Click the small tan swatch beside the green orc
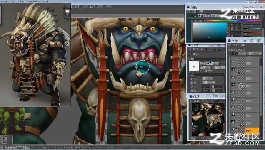This screenshot has height=150, width=265. [28, 116]
